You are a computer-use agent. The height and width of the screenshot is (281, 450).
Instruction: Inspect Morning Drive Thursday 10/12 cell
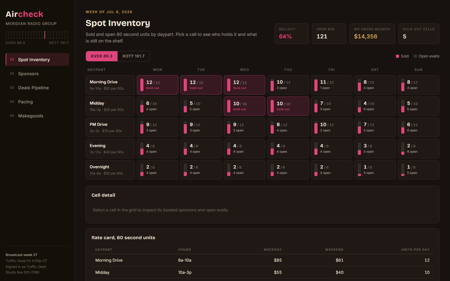click(x=288, y=85)
